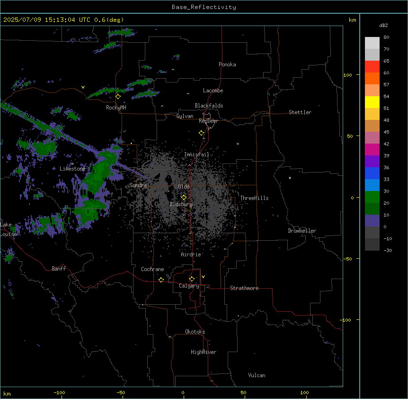Click the Banff label
This screenshot has height=399, width=408.
click(x=59, y=269)
